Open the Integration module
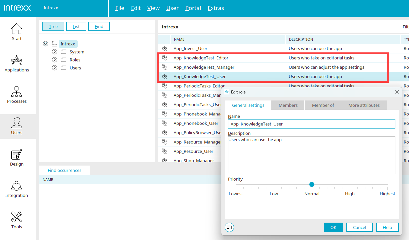 pos(17,189)
